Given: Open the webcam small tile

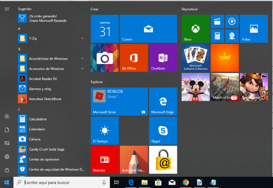Looking at the screenshot, I should [x=232, y=36].
